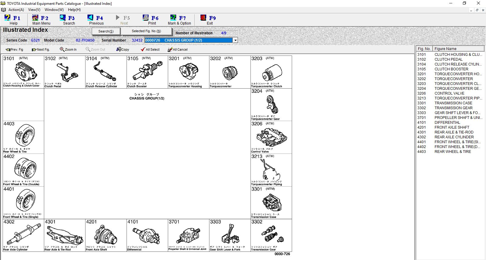Open Help with the F1 icon
The height and width of the screenshot is (260, 486).
click(x=13, y=20)
